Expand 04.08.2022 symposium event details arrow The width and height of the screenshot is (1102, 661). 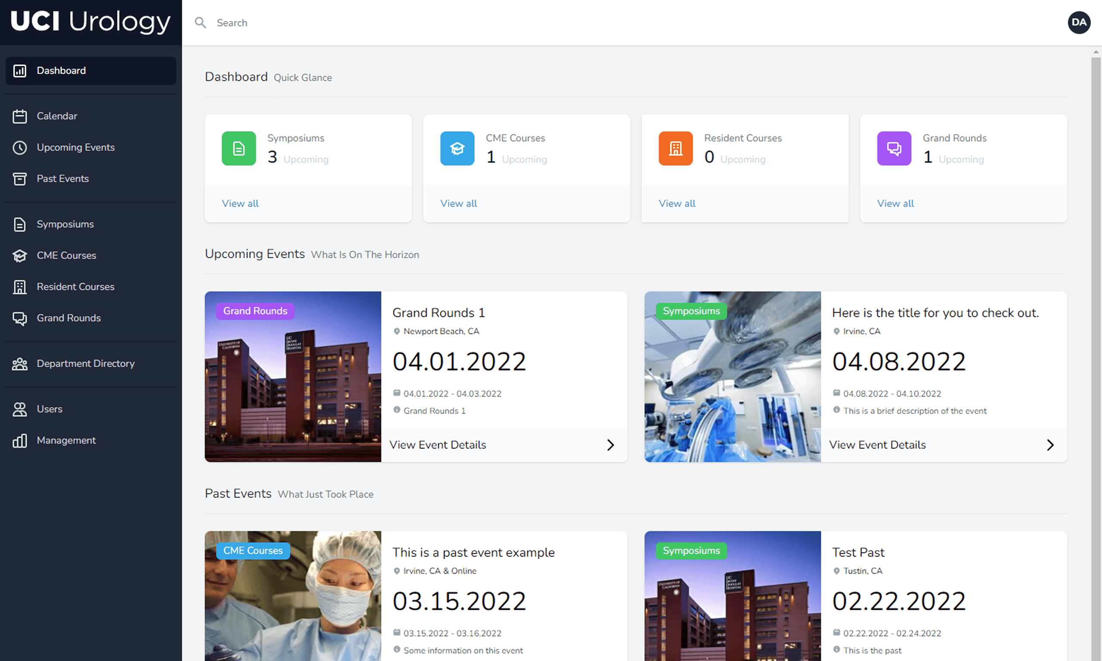[1050, 445]
